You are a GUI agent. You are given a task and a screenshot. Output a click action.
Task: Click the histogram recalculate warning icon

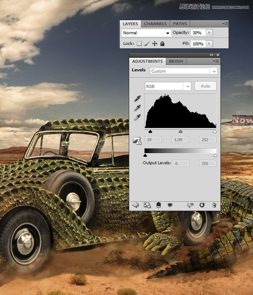[137, 140]
